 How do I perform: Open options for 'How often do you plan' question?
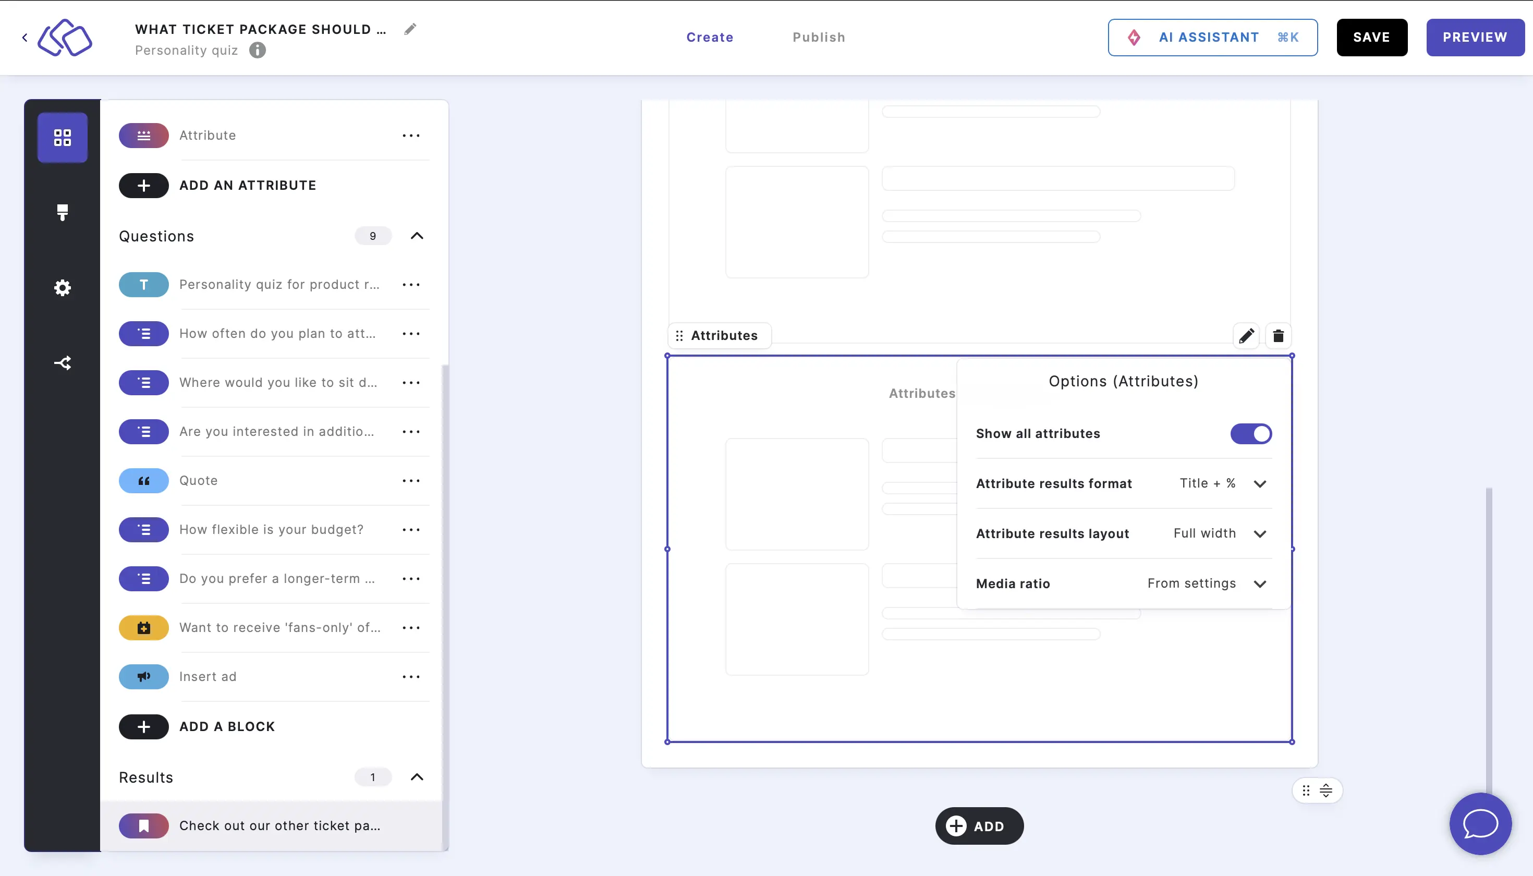pyautogui.click(x=411, y=334)
